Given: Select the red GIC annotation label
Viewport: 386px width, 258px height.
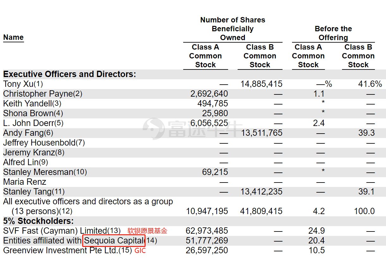Looking at the screenshot, I should pyautogui.click(x=140, y=251).
